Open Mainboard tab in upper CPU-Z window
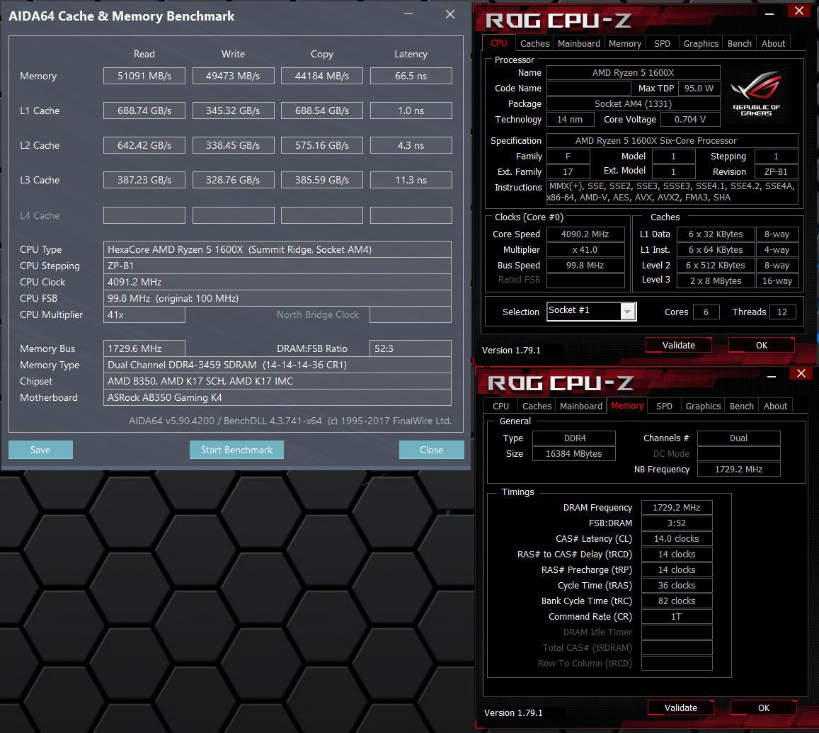 click(x=579, y=43)
